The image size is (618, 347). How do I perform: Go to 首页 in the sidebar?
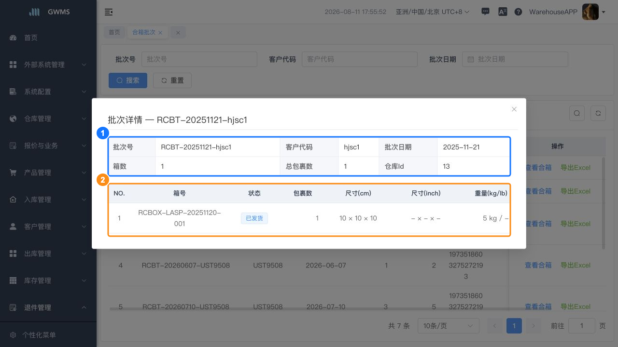tap(48, 38)
